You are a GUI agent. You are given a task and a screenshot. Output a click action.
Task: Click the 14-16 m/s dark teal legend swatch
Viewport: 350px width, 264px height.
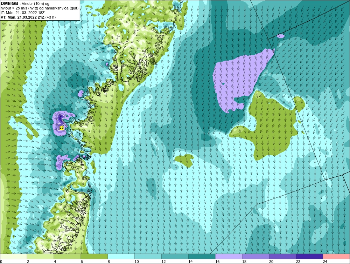pos(202,256)
